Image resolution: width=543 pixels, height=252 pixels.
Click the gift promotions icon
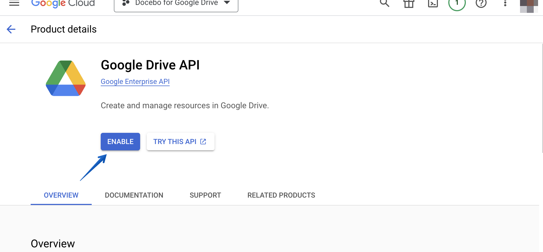coord(409,4)
